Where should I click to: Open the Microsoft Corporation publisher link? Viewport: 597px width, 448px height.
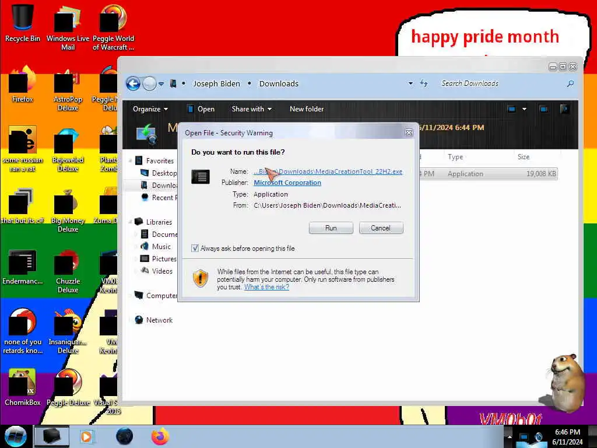coord(287,183)
